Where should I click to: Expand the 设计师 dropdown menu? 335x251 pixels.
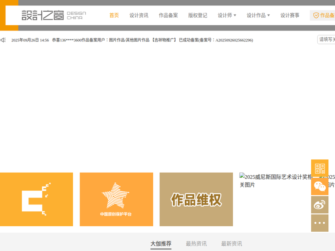(x=227, y=15)
